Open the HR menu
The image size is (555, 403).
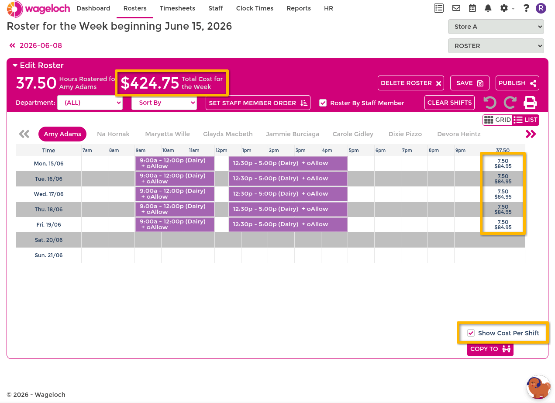[x=328, y=8]
